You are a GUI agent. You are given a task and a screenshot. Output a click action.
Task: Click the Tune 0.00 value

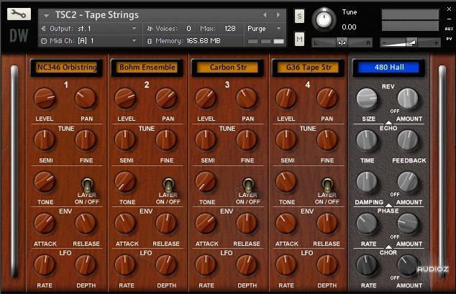[349, 27]
